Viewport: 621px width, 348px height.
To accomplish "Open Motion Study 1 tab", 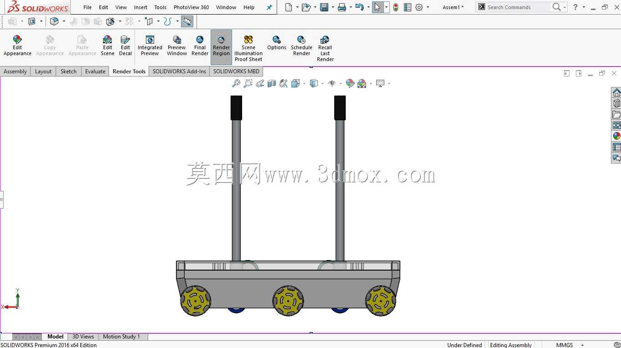I will (121, 337).
